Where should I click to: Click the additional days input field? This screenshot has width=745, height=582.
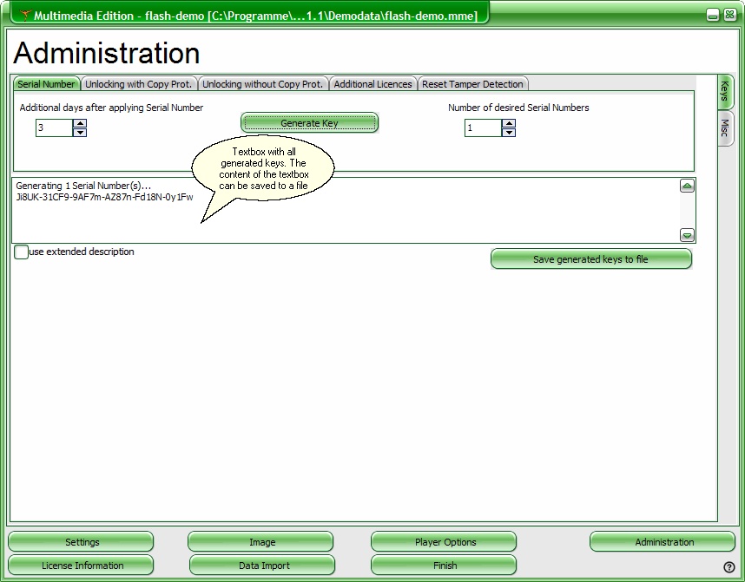coord(53,128)
